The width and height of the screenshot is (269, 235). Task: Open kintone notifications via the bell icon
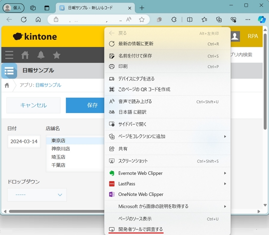click(40, 55)
